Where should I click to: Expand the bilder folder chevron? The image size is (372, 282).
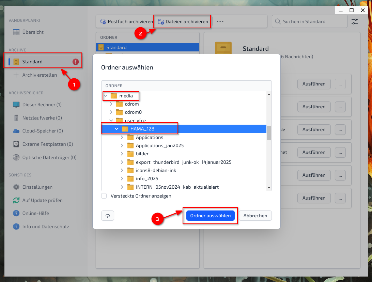coord(122,154)
